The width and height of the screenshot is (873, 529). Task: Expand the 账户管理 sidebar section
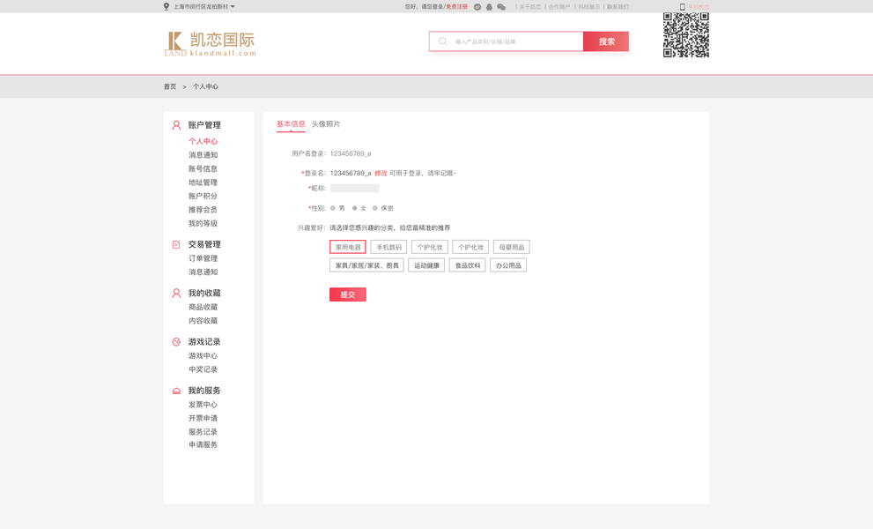(x=203, y=125)
